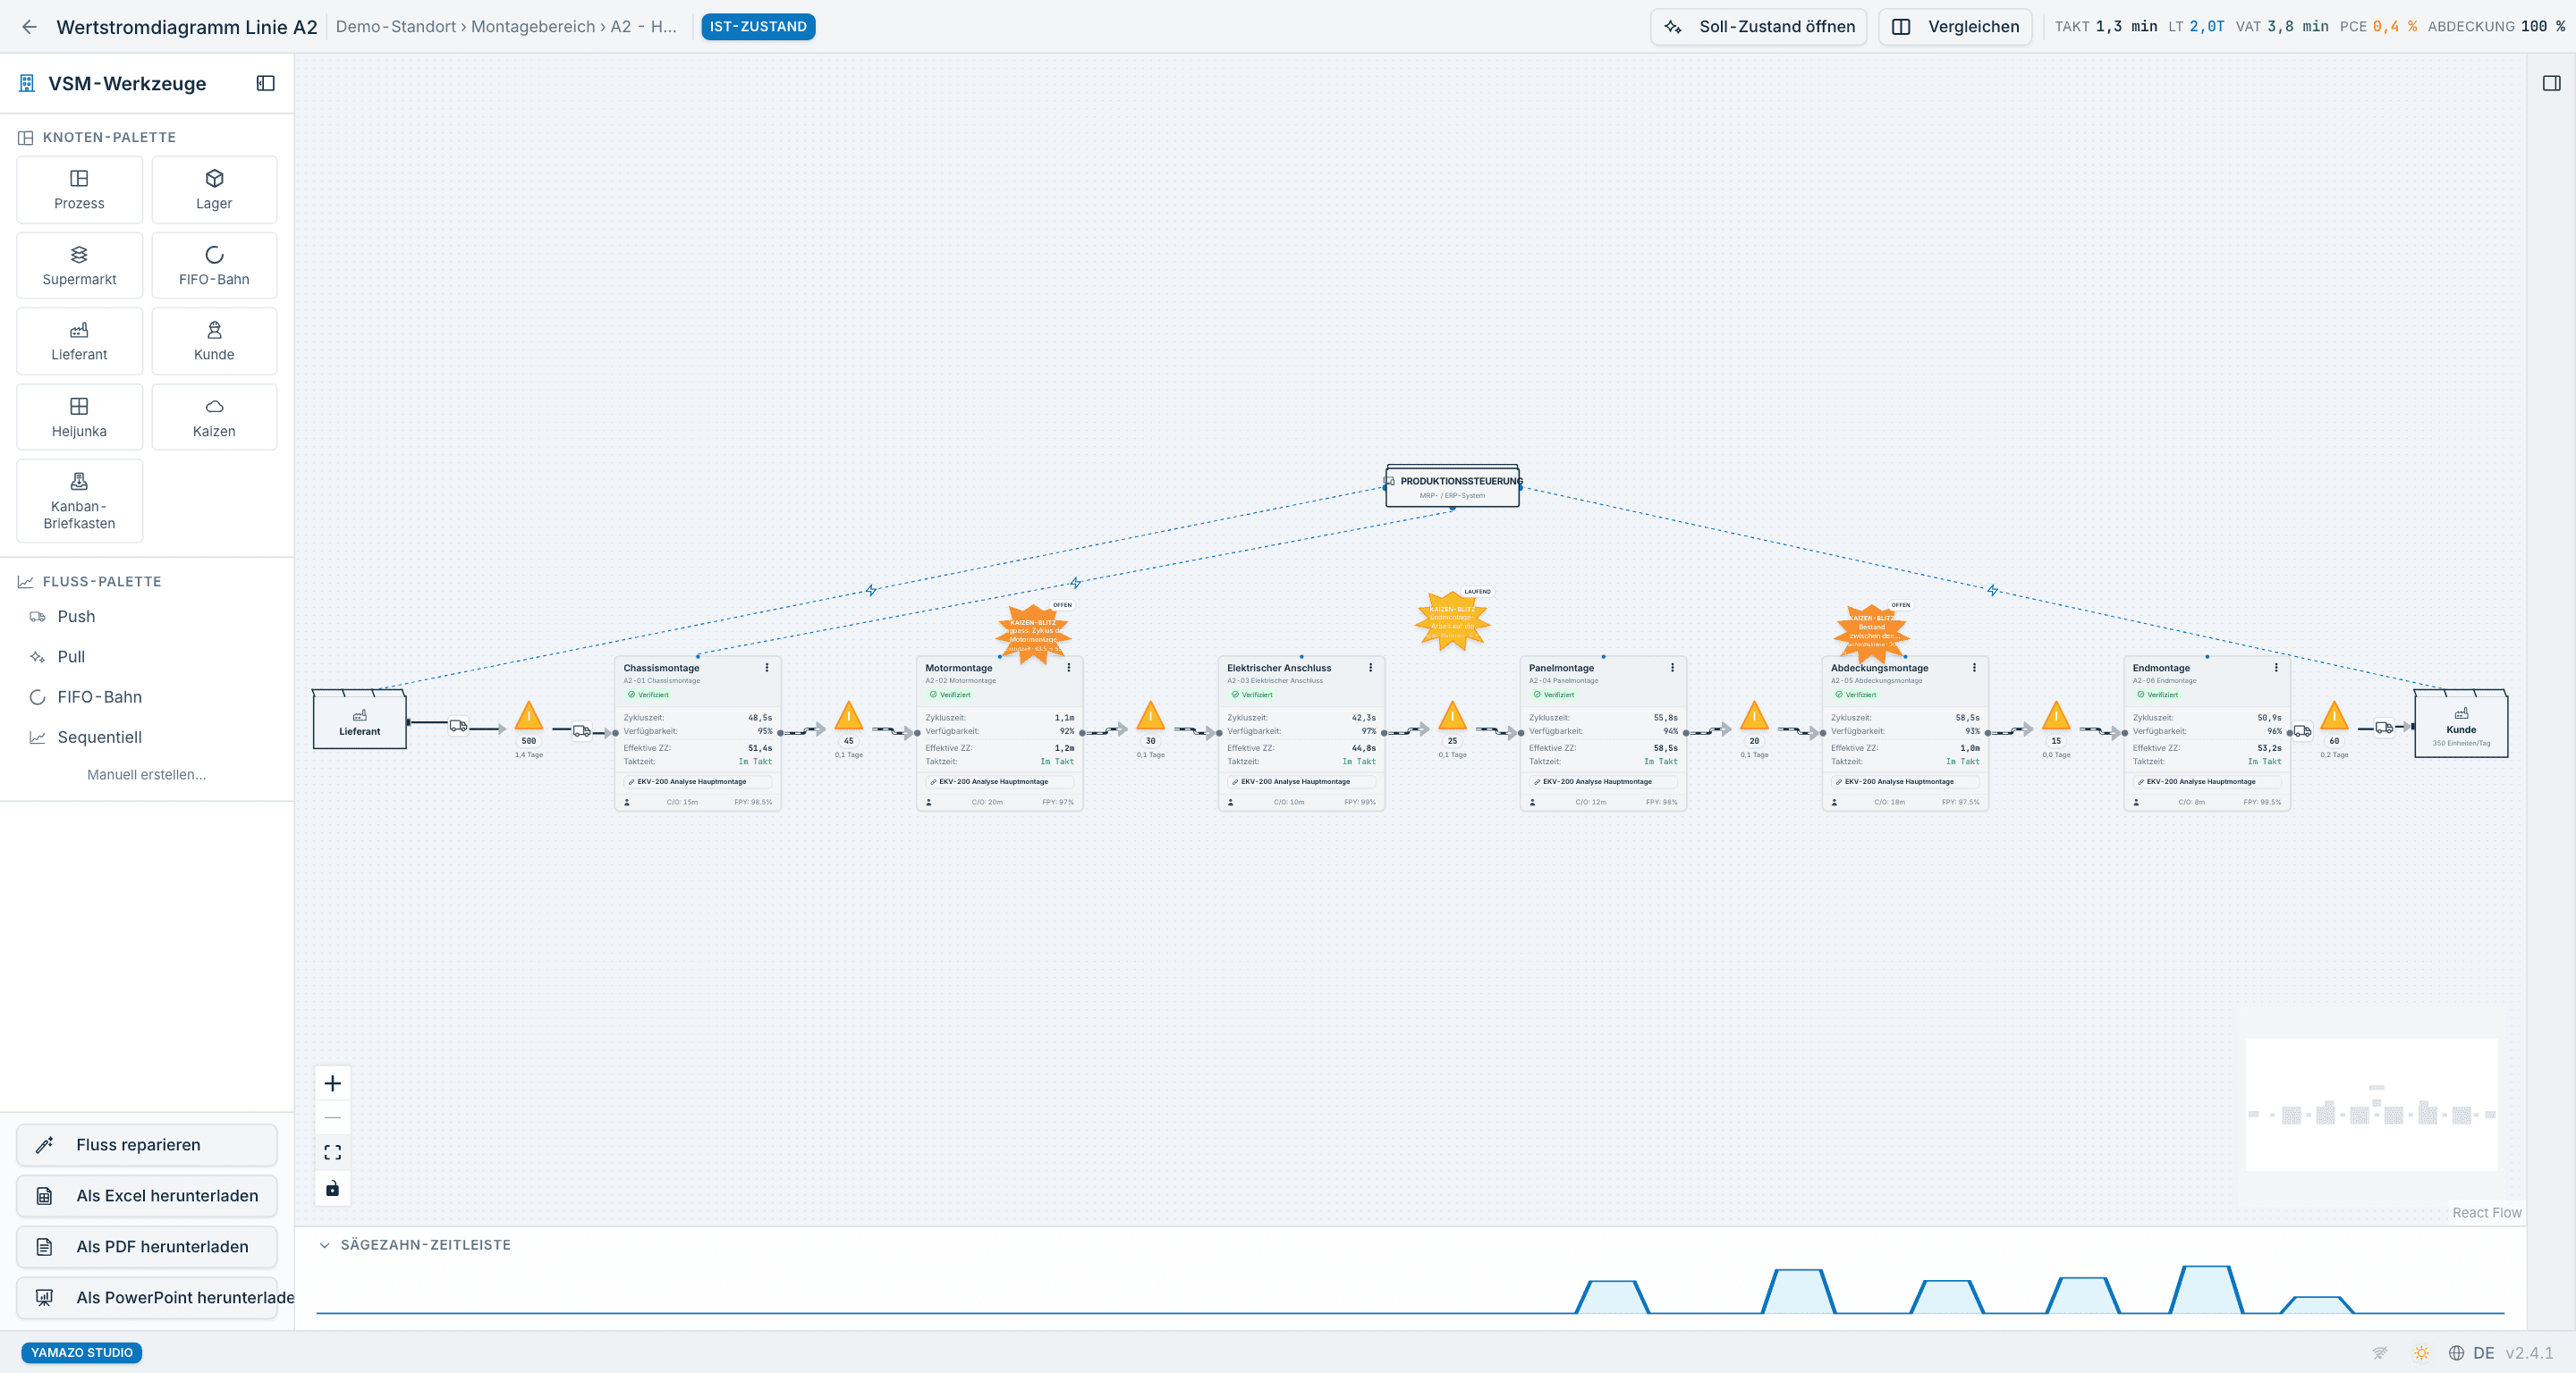Click the inventory warning triangle labeled 500
Viewport: 2576px width, 1373px height.
tap(529, 715)
